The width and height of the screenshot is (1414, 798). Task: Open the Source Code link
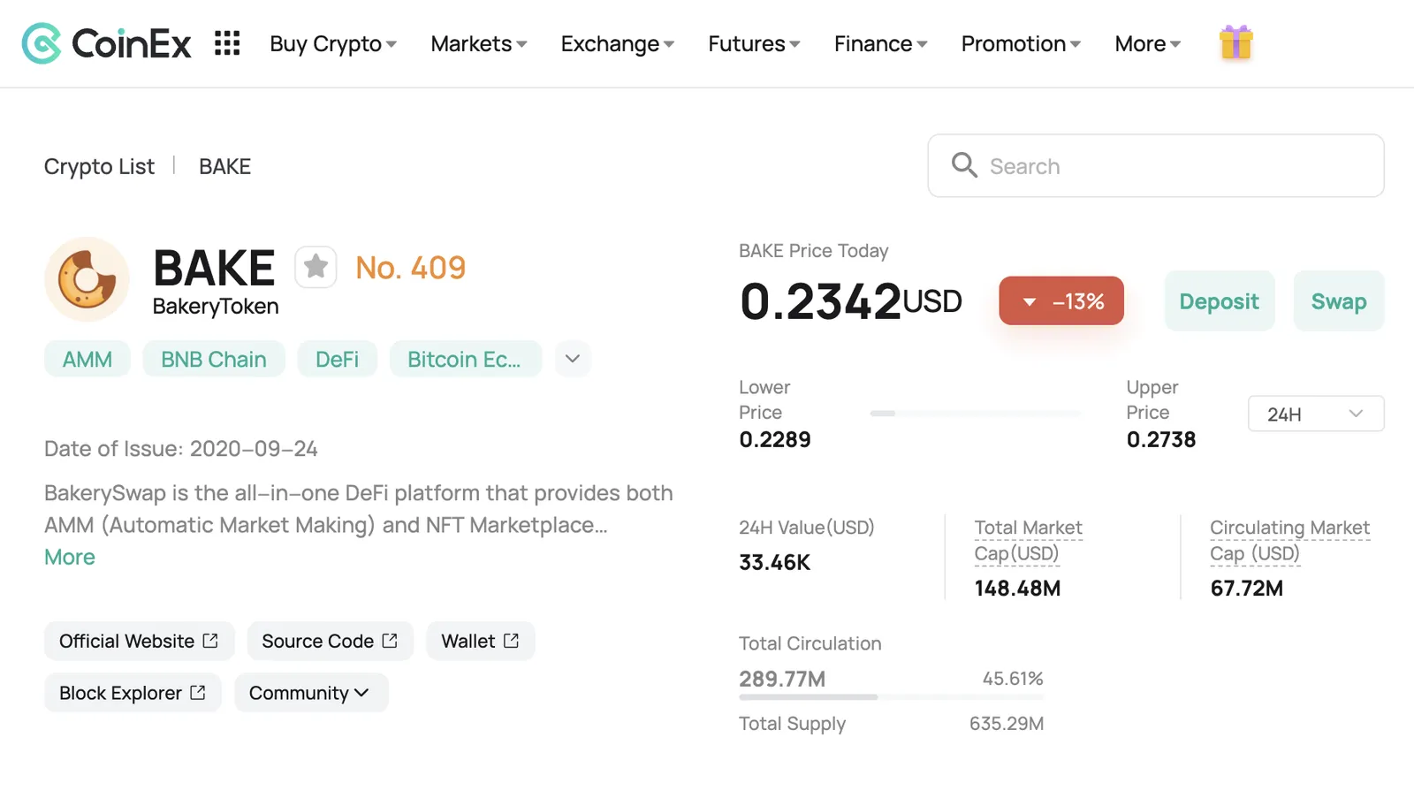330,641
